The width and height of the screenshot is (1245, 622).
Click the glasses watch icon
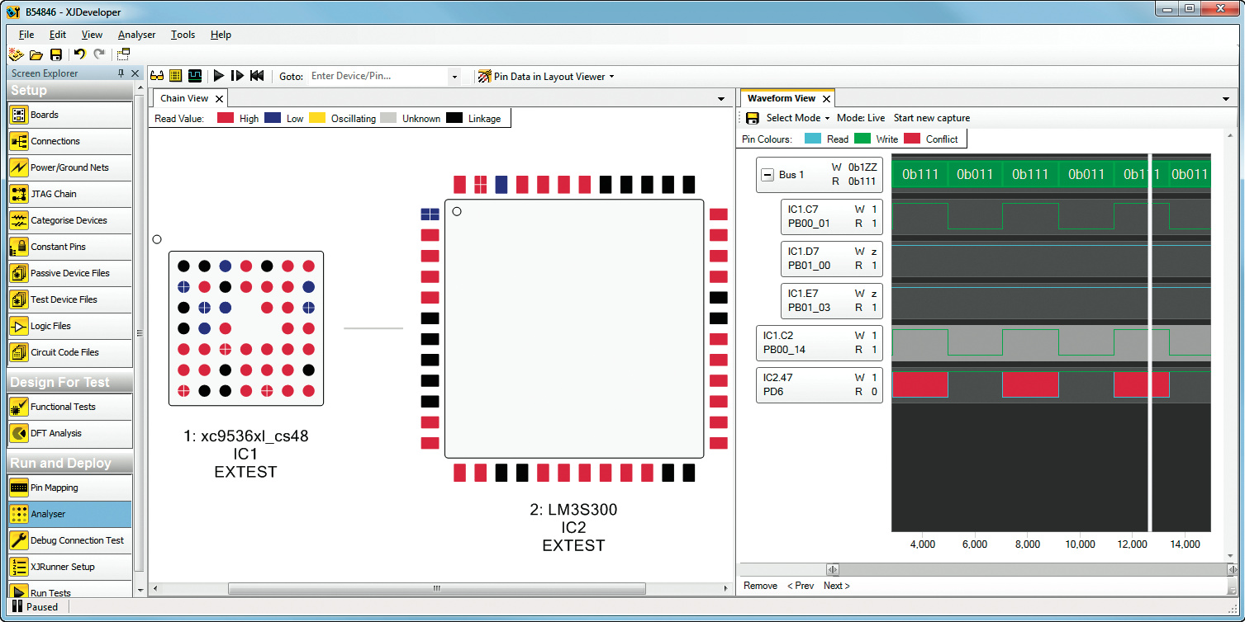point(157,76)
